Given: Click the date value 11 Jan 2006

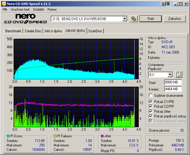Looking at the screenshot, I should (170, 52).
